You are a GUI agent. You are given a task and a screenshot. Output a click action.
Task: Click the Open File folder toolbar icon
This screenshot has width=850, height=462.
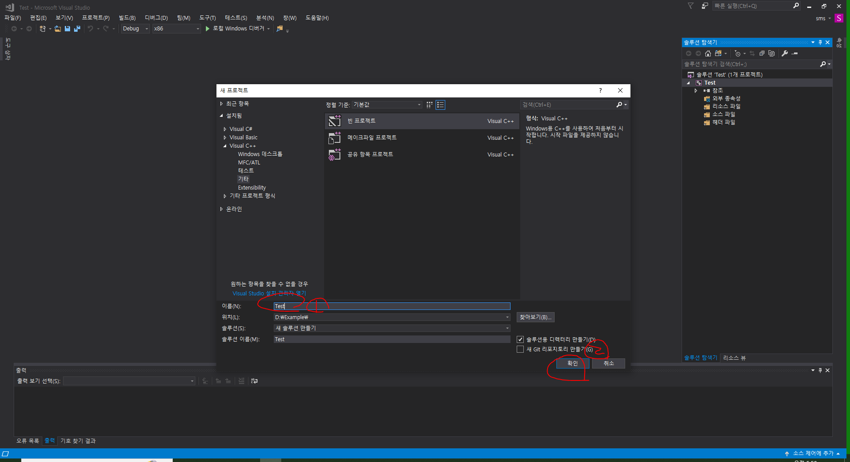[x=58, y=29]
